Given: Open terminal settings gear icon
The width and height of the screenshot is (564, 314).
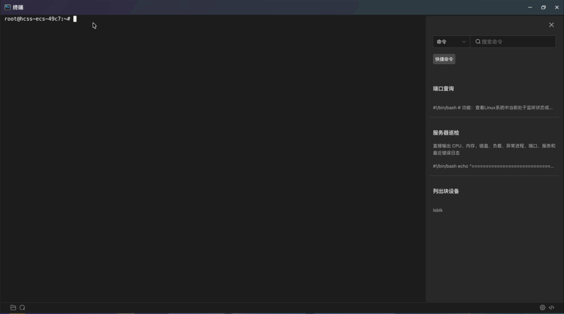Looking at the screenshot, I should tap(542, 307).
